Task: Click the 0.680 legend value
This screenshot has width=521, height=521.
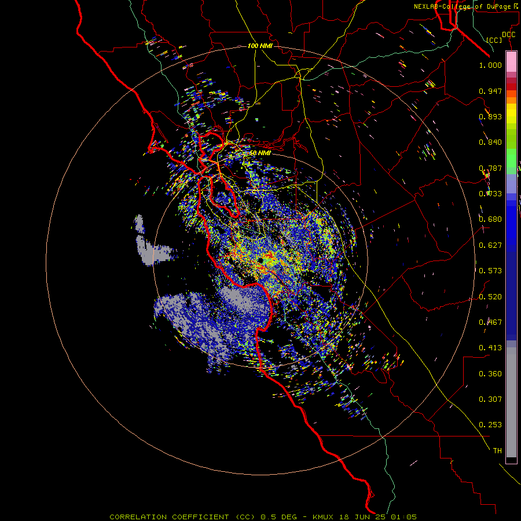Action: pos(490,219)
